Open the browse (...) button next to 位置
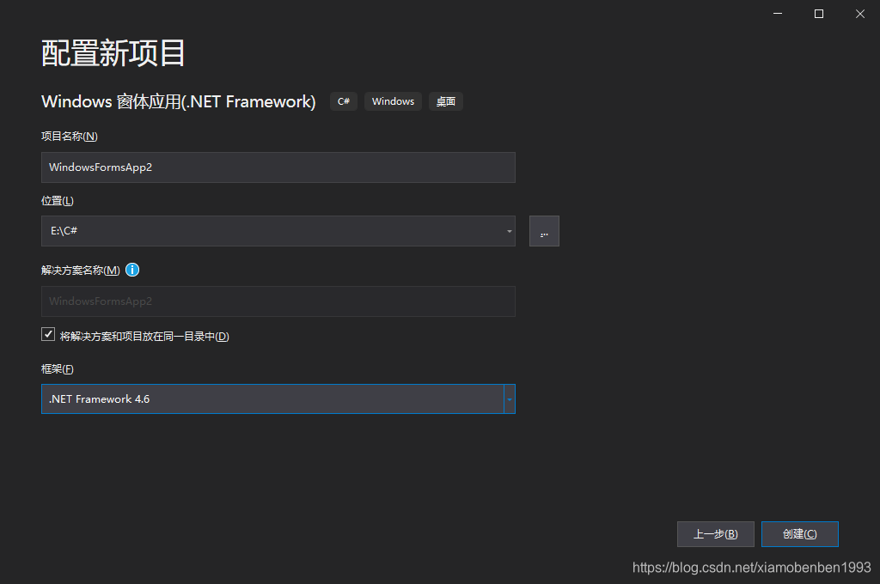The image size is (880, 584). pyautogui.click(x=544, y=231)
